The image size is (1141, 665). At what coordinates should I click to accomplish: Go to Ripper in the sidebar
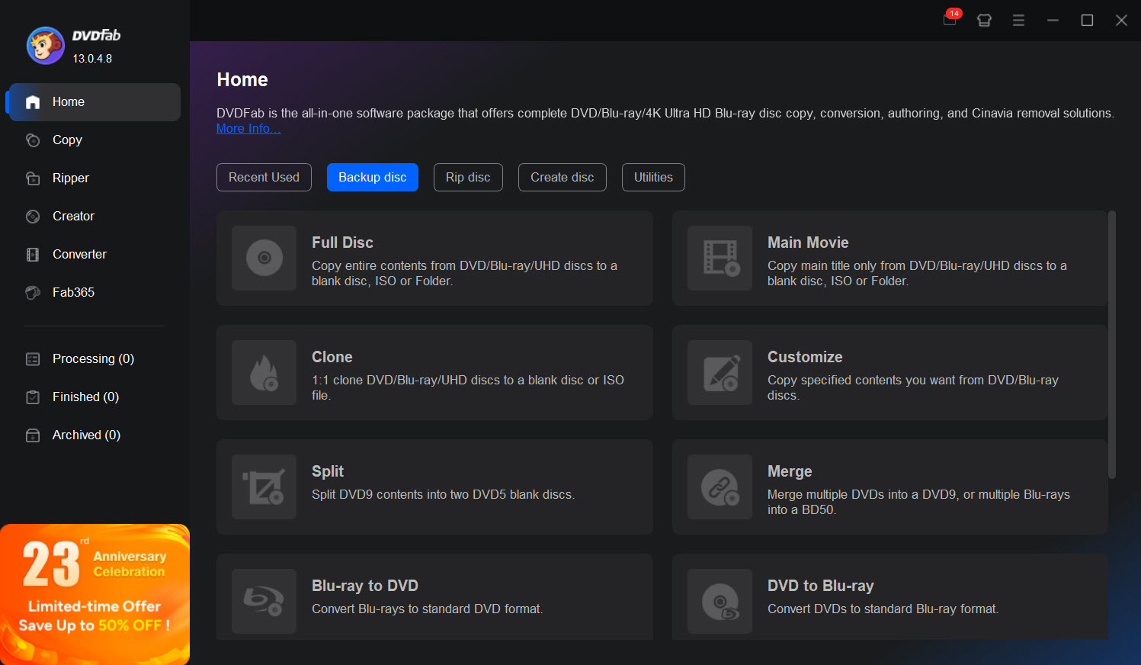pyautogui.click(x=70, y=178)
